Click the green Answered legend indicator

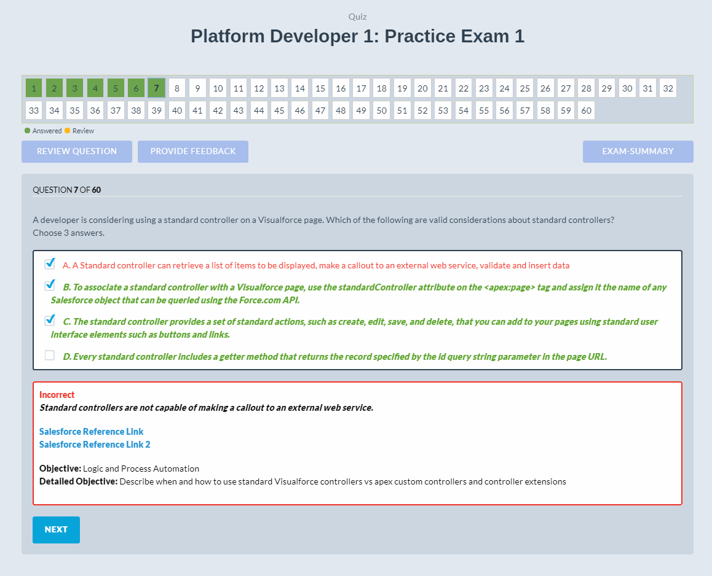(26, 130)
